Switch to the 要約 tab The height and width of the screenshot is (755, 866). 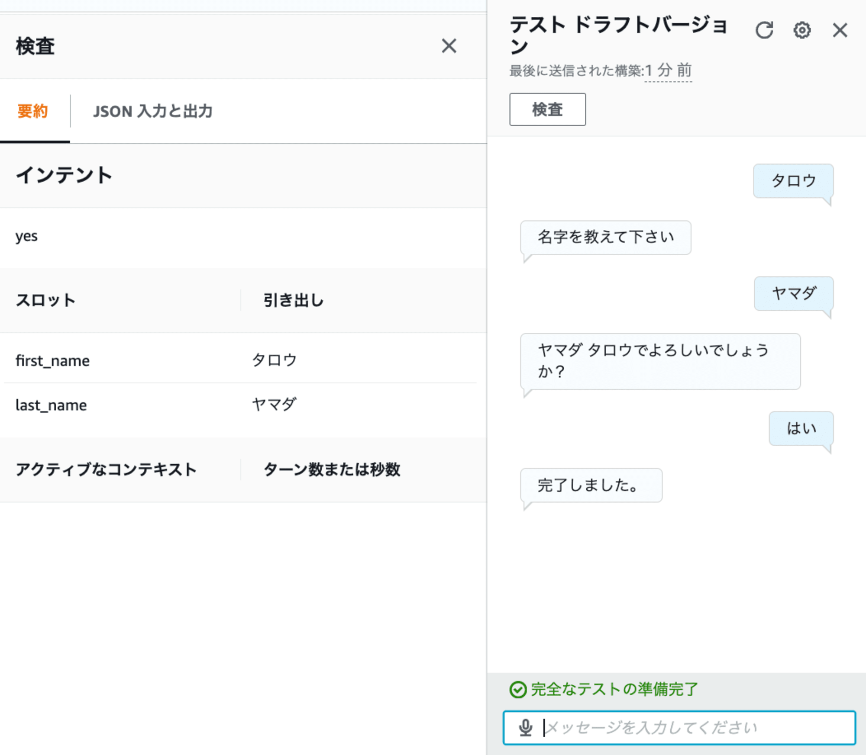(32, 111)
